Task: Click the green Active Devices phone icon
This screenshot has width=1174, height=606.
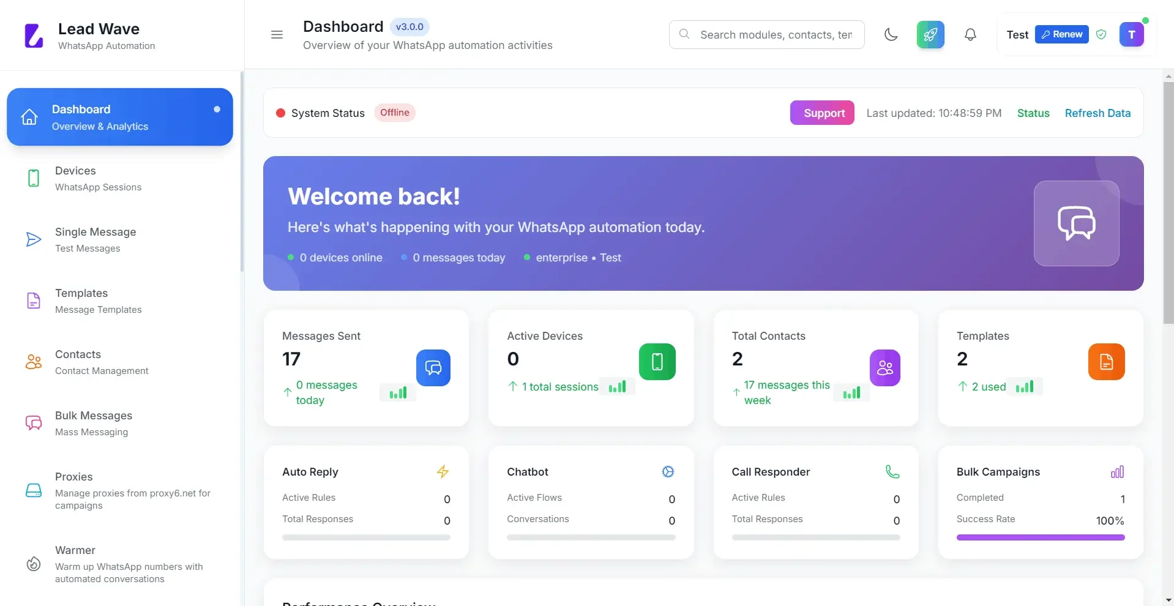Action: [x=657, y=362]
